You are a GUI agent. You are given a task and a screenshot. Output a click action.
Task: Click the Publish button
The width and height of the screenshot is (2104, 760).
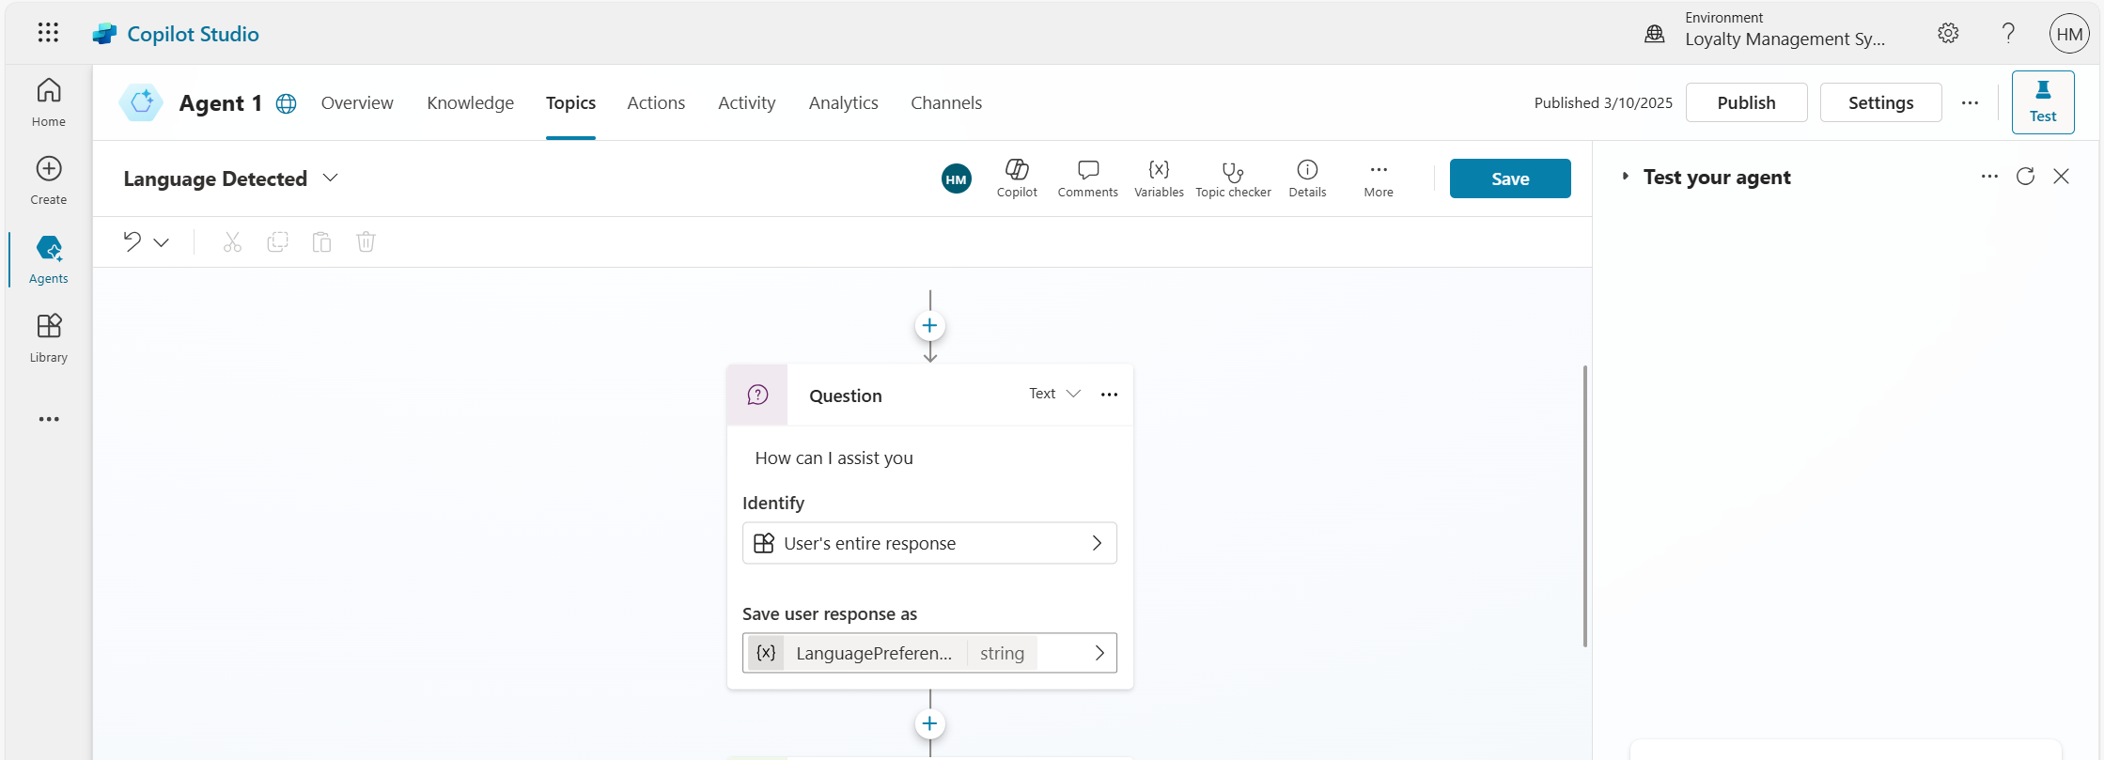(1746, 102)
